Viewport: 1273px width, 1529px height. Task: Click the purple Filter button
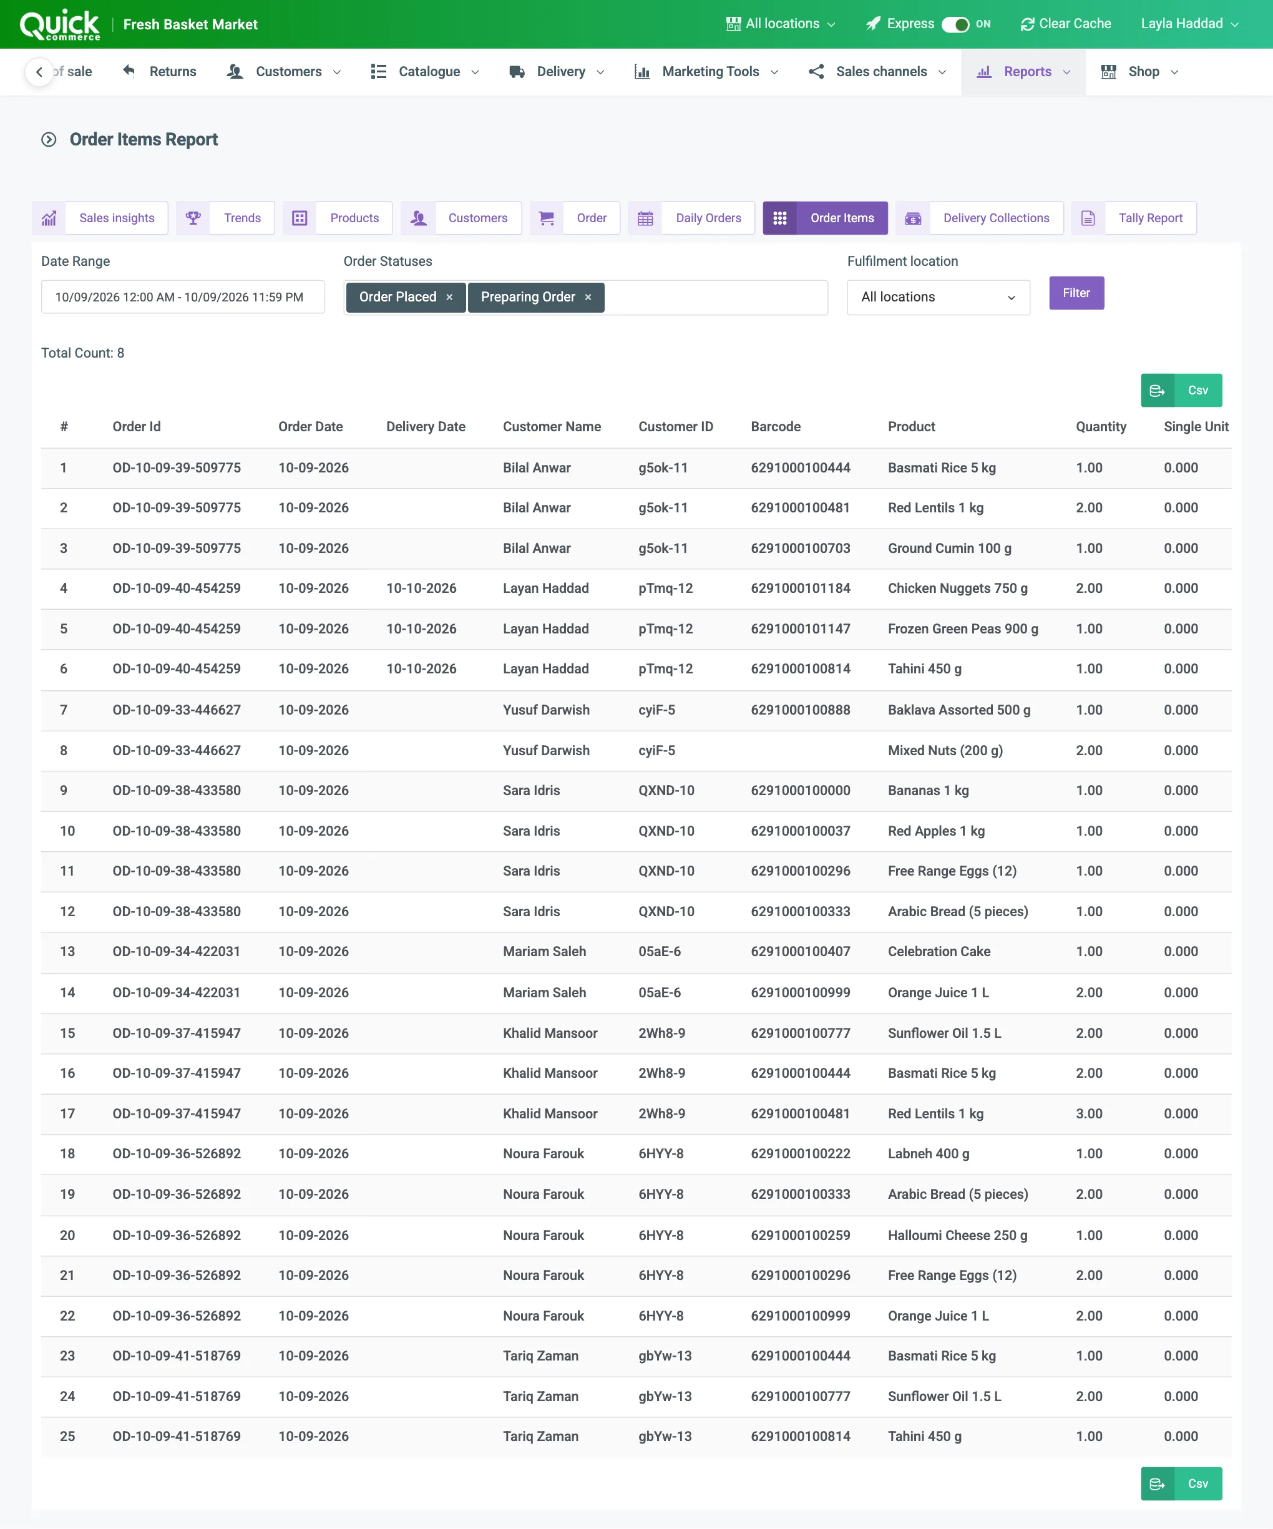[1076, 293]
